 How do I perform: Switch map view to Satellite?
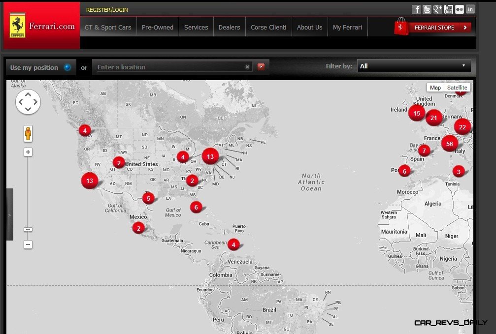point(457,88)
